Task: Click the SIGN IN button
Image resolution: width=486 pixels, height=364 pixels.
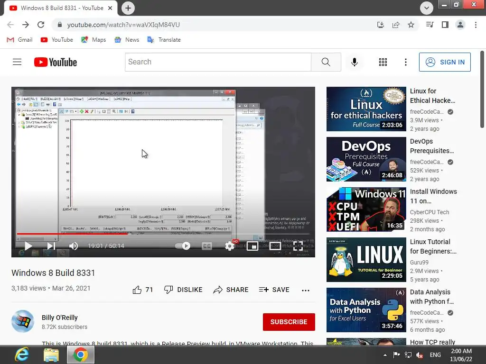Action: (x=445, y=62)
